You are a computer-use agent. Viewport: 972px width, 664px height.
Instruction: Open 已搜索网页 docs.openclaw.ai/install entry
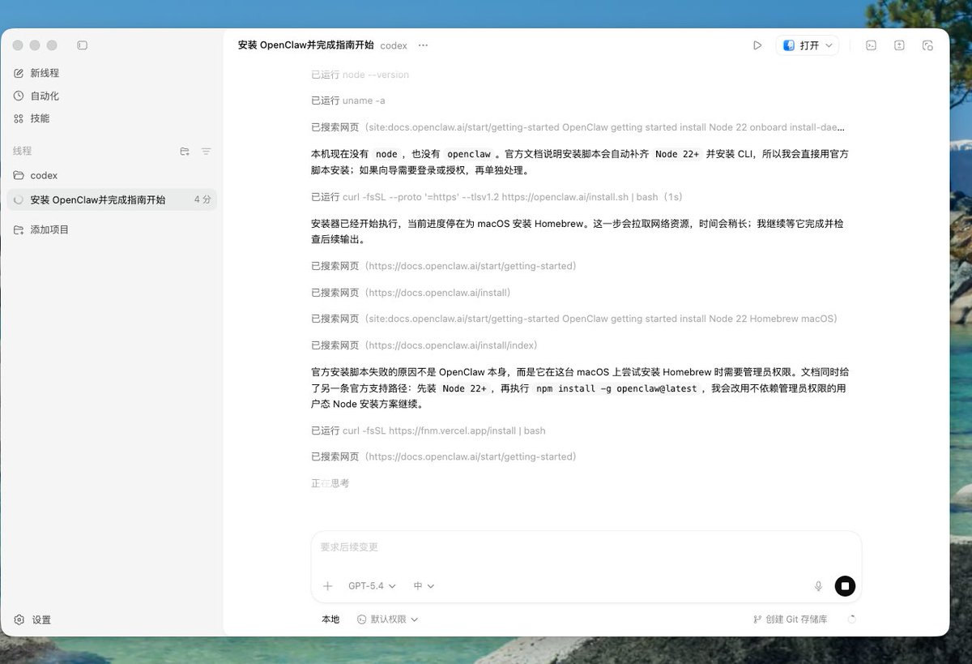[x=411, y=293]
